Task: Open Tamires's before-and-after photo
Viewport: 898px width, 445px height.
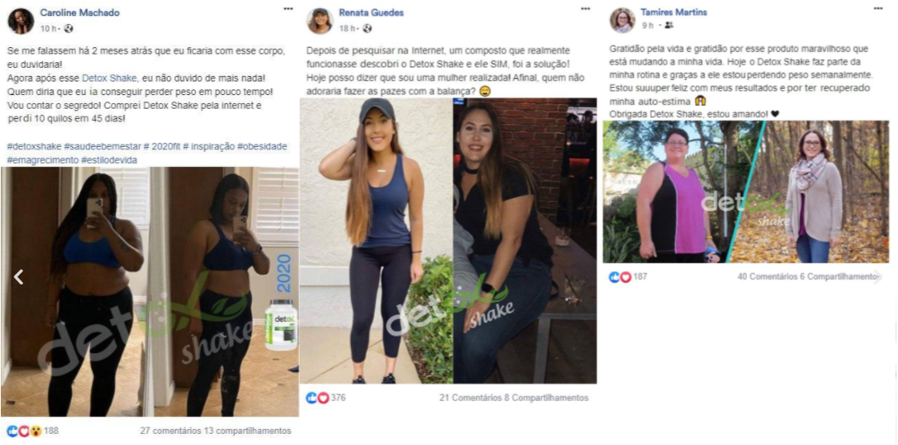Action: tap(745, 192)
